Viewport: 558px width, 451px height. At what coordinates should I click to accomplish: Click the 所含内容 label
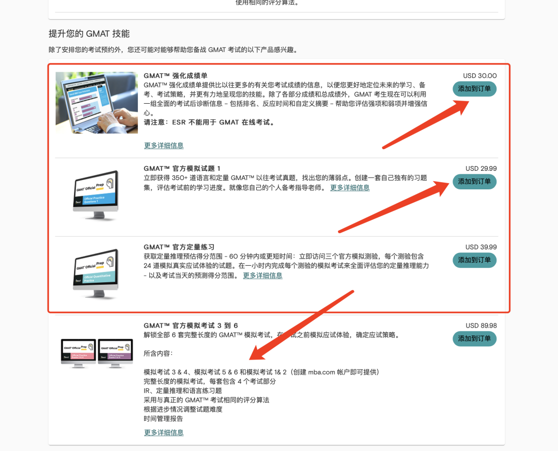pyautogui.click(x=158, y=353)
